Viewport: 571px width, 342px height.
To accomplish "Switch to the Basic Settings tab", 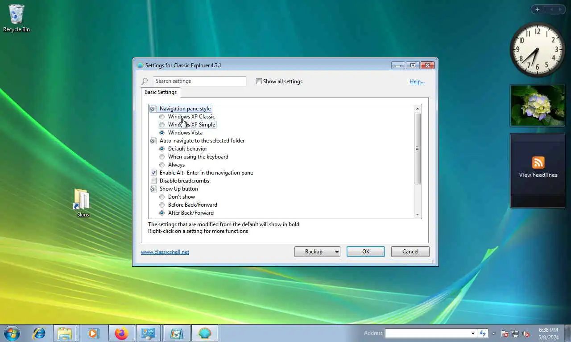I will coord(161,92).
